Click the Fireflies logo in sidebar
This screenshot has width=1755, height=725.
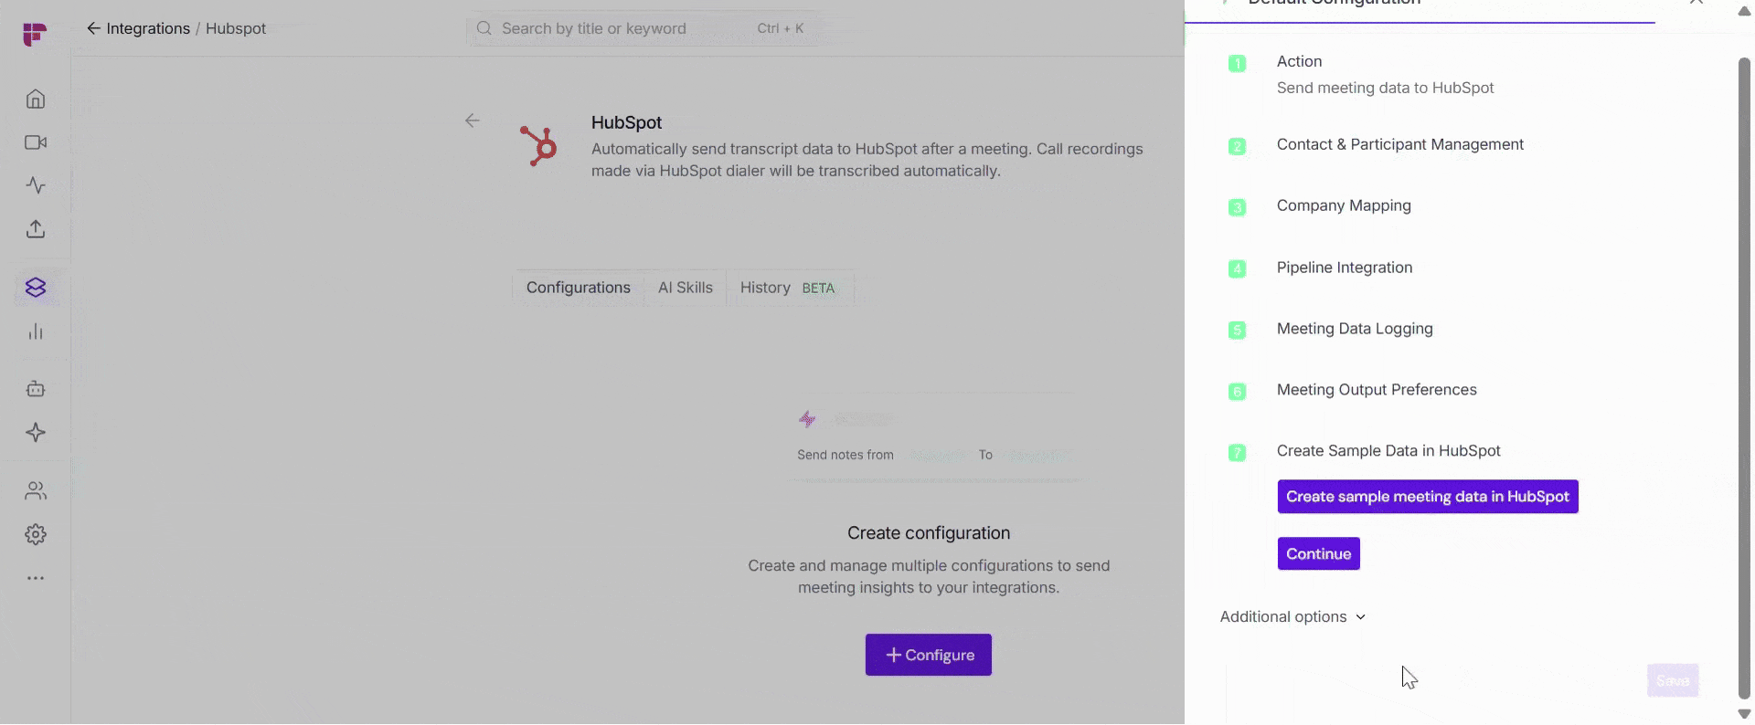point(35,35)
